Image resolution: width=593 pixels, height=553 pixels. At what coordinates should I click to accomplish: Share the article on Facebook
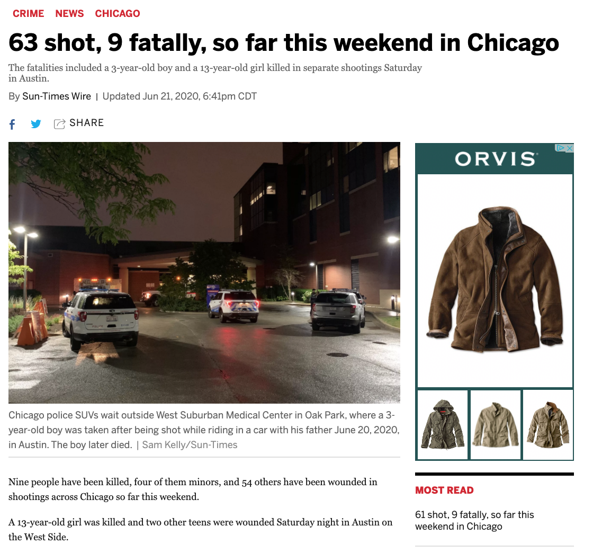[12, 124]
